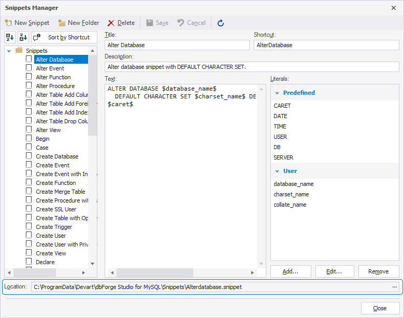Viewport: 404px width, 318px height.
Task: Click text editor horizontal scrollbar right arrow
Action: point(252,272)
